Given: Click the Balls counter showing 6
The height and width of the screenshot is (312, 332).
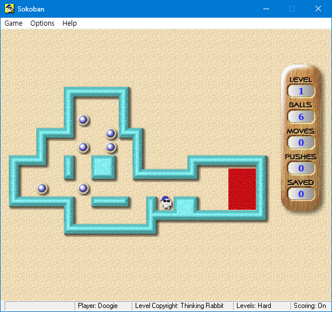Looking at the screenshot, I should (301, 117).
